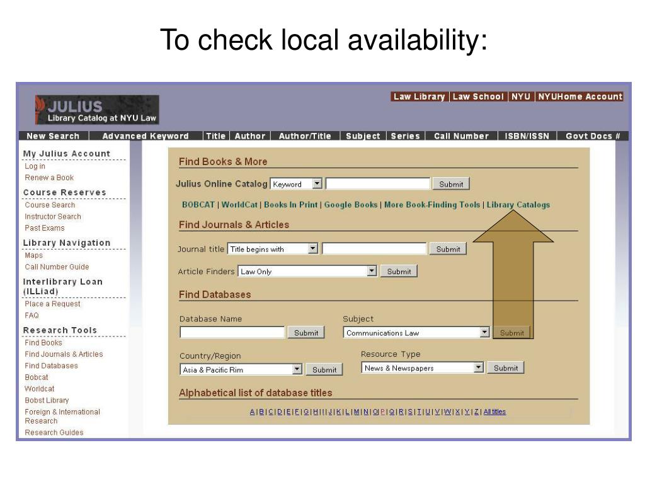Image resolution: width=645 pixels, height=484 pixels.
Task: Open the ISBN/ISSN search tab
Action: point(527,136)
